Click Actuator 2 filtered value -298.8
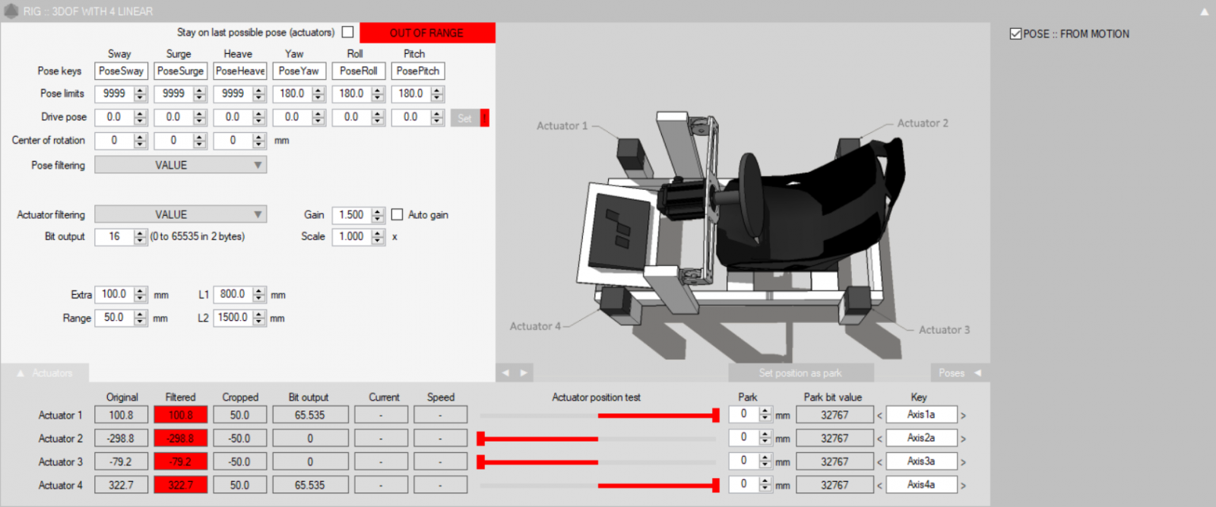Image resolution: width=1216 pixels, height=507 pixels. tap(180, 439)
